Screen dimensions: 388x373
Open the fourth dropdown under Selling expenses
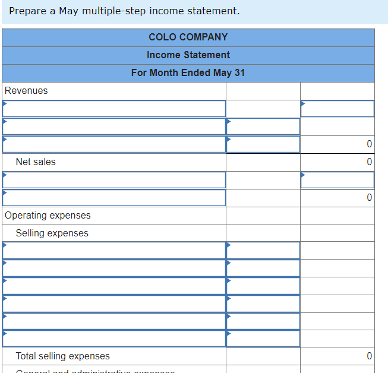tap(114, 304)
